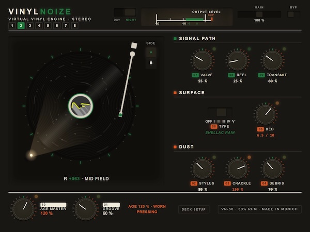Click the record center label
Screen dimensions: 310x232
[81, 106]
